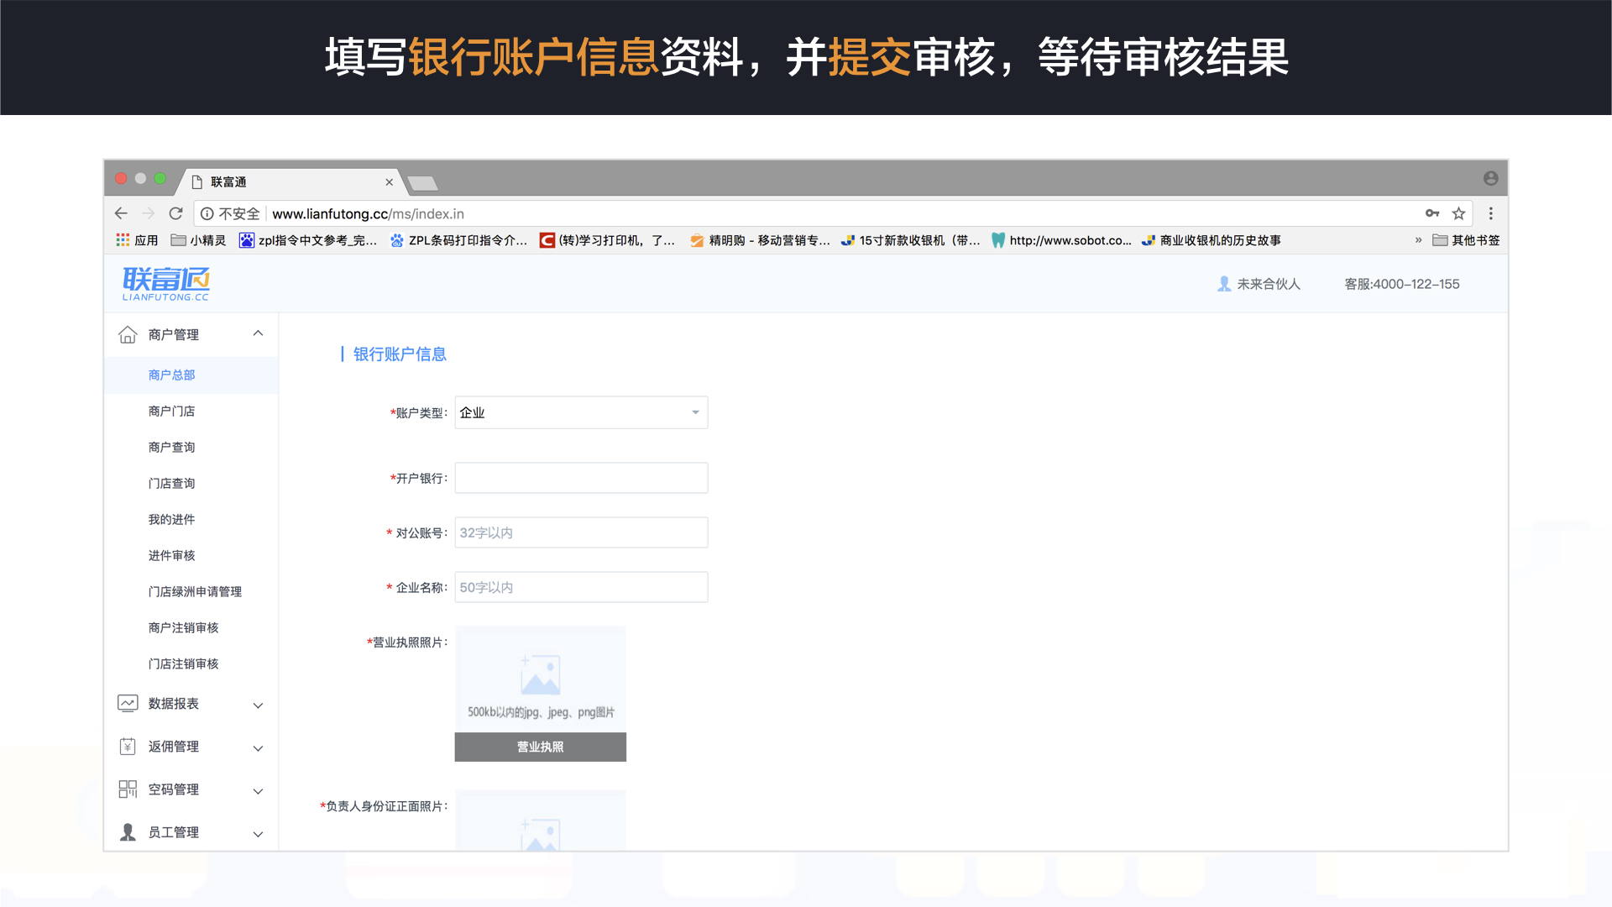This screenshot has width=1612, height=907.
Task: Open zpl指令中文参考 bookmark
Action: pyautogui.click(x=308, y=240)
